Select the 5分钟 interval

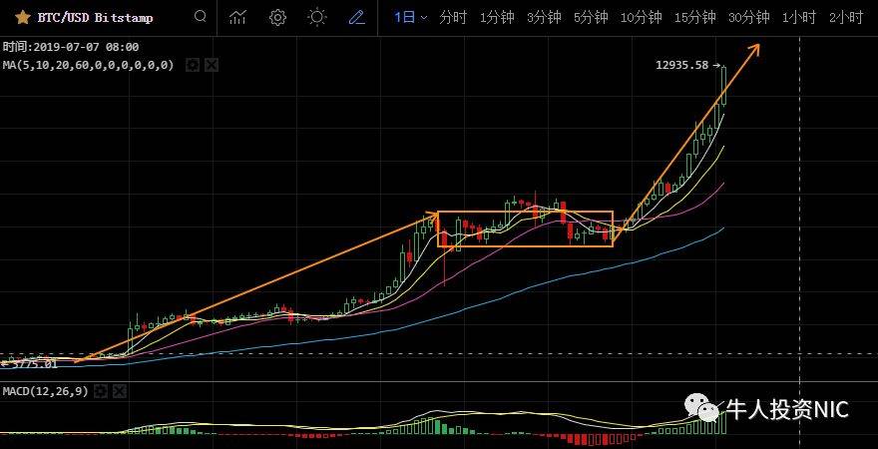pyautogui.click(x=591, y=17)
